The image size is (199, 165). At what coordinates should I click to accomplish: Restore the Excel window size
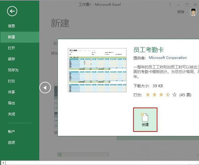click(187, 5)
